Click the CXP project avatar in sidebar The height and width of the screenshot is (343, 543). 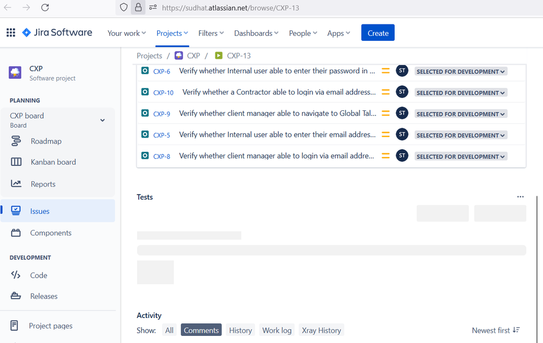(15, 73)
